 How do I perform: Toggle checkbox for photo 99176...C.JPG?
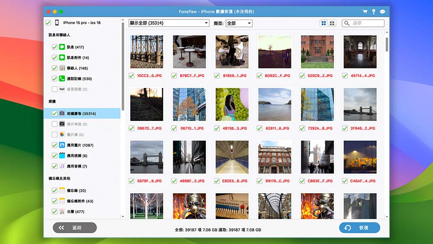click(x=259, y=181)
